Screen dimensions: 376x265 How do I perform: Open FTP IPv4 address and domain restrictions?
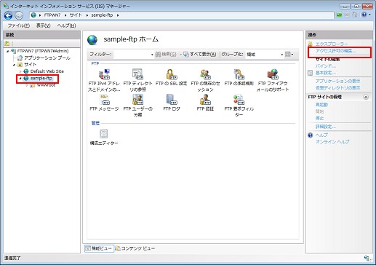104,80
